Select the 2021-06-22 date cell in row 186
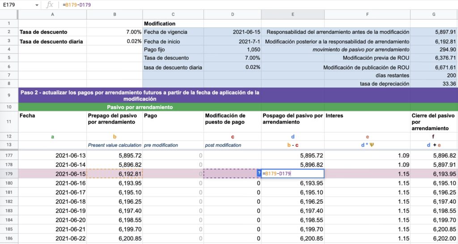 52,239
